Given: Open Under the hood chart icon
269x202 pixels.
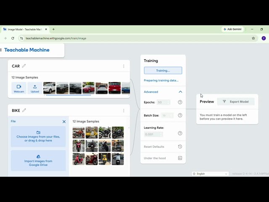Looking at the screenshot, I should pyautogui.click(x=180, y=158).
